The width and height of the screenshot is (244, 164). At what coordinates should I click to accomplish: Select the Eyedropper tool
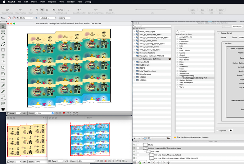tap(3, 86)
